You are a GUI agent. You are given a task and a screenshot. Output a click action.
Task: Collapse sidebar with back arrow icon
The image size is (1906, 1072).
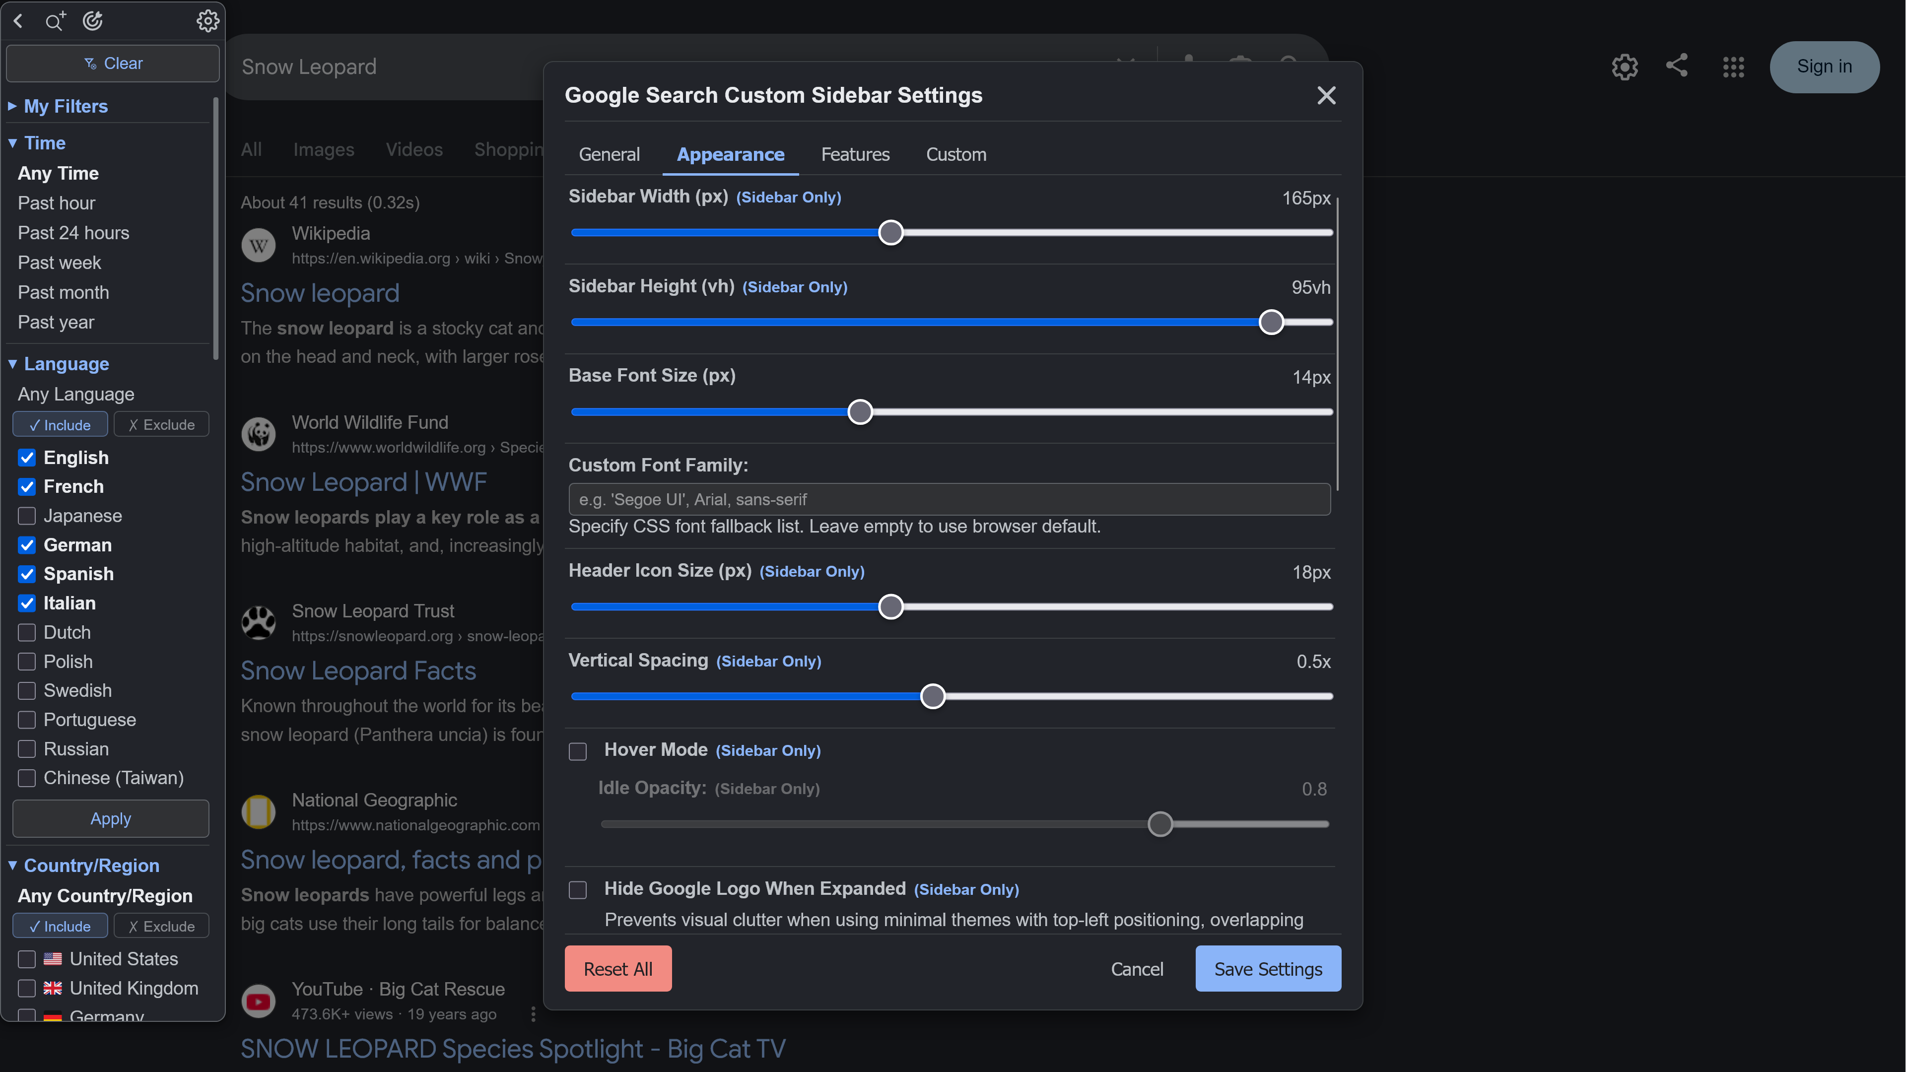click(18, 21)
